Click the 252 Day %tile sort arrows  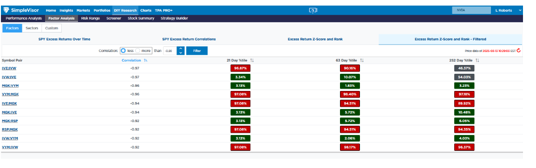pyautogui.click(x=477, y=60)
